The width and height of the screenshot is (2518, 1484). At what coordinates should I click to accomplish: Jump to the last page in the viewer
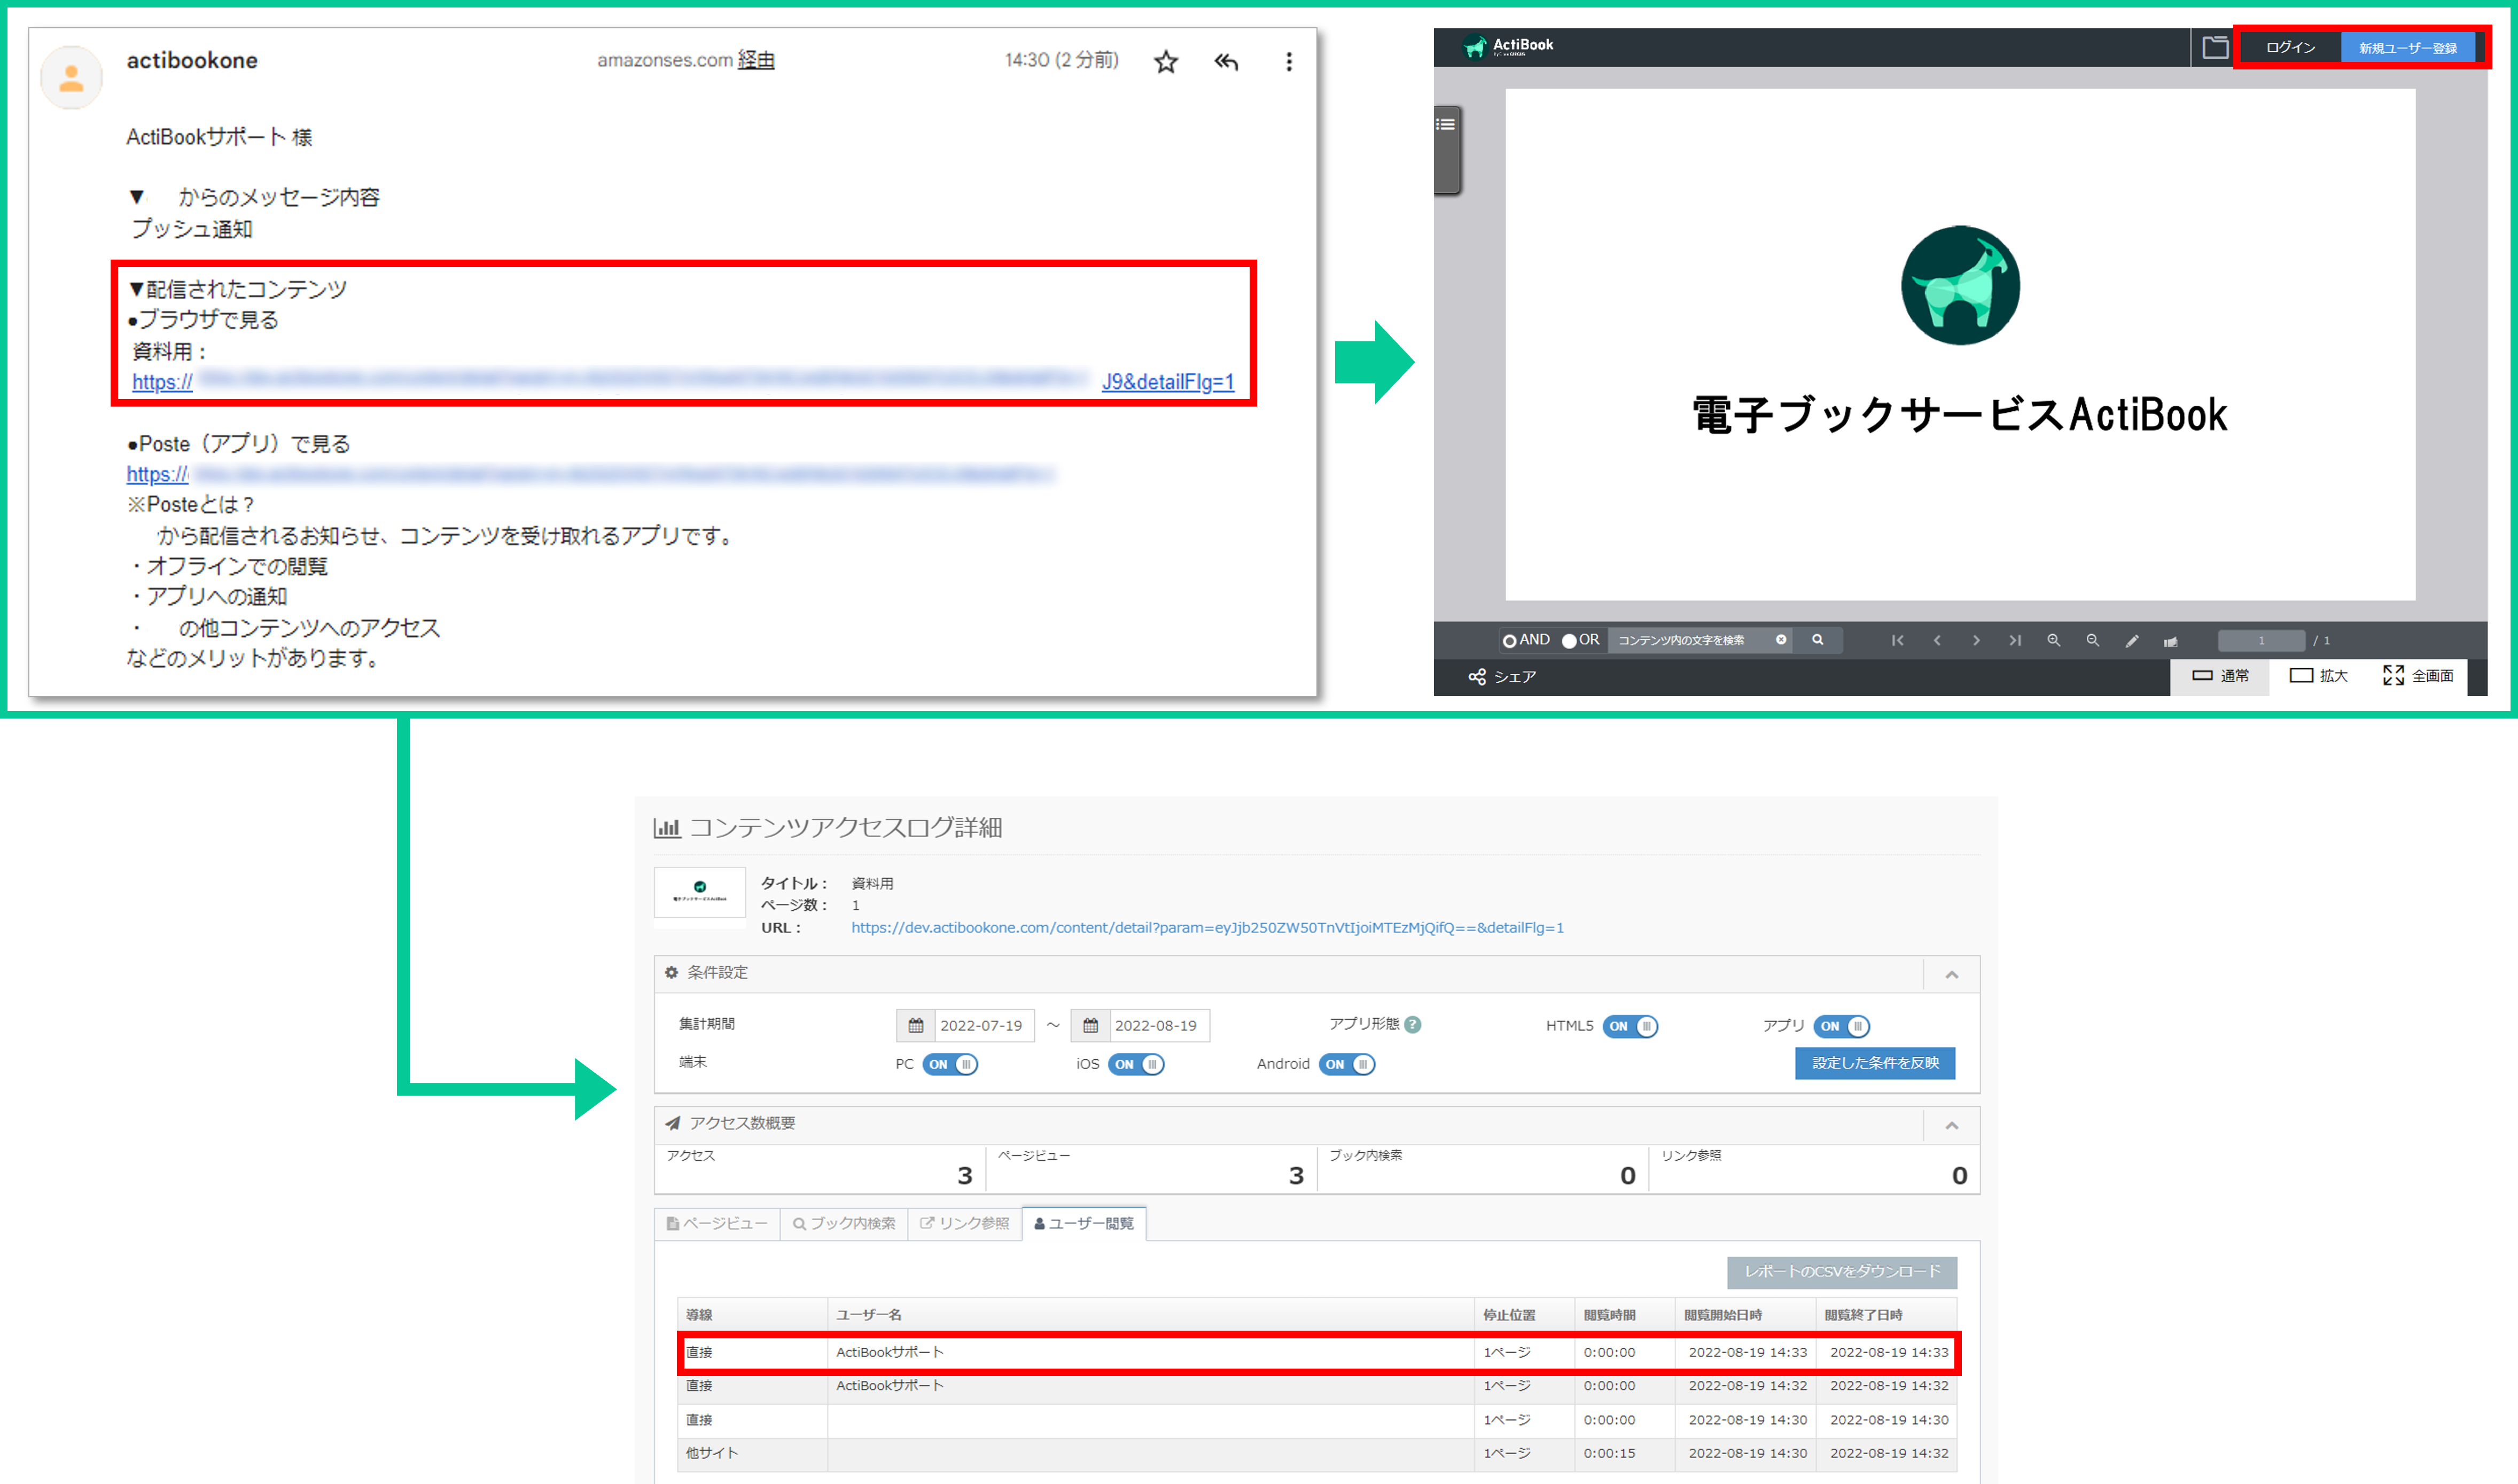pyautogui.click(x=2014, y=640)
